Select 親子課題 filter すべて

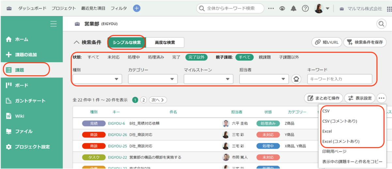[245, 57]
